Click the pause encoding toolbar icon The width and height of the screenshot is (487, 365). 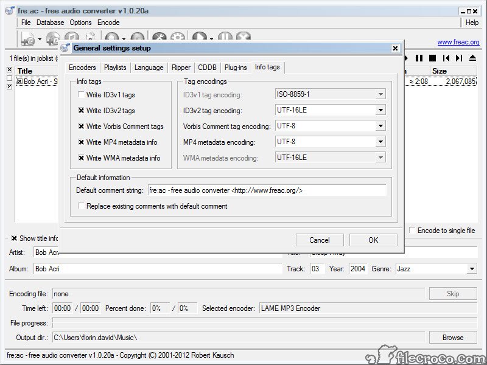[225, 36]
